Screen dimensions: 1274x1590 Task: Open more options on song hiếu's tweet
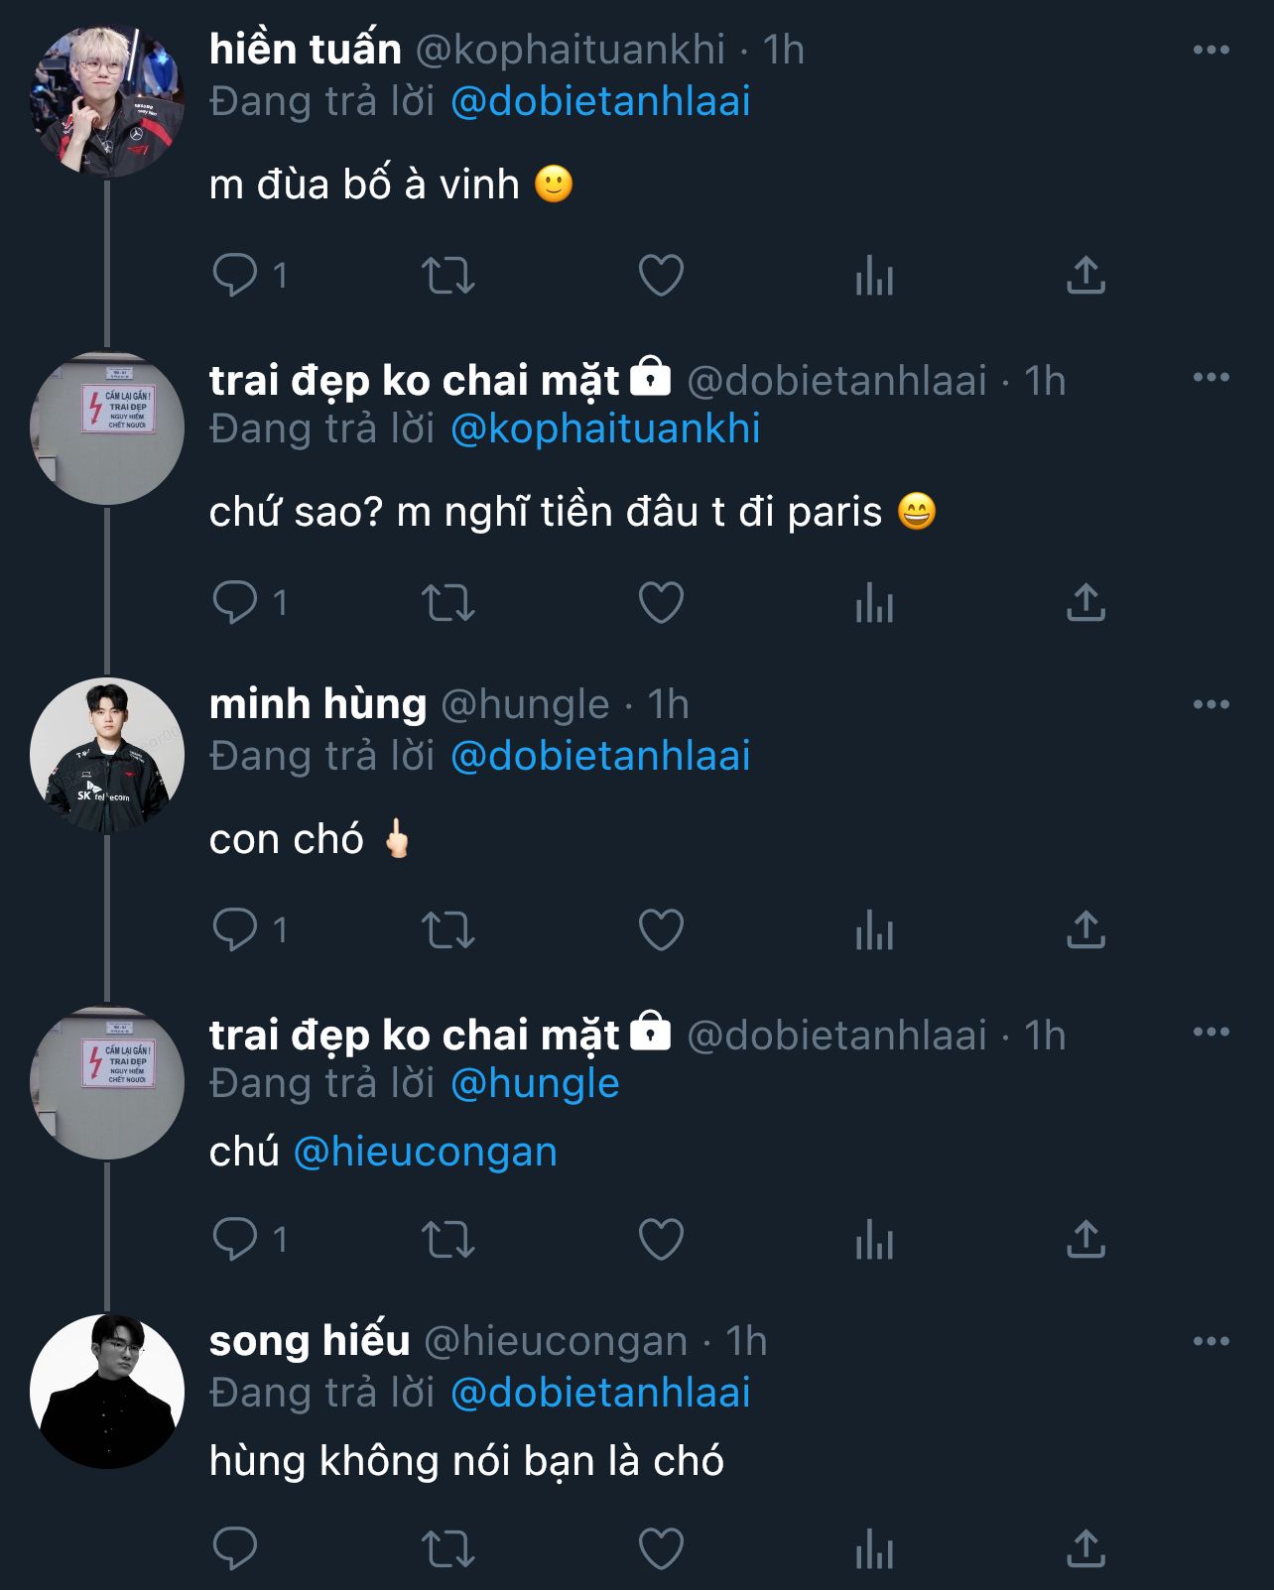click(1210, 1341)
